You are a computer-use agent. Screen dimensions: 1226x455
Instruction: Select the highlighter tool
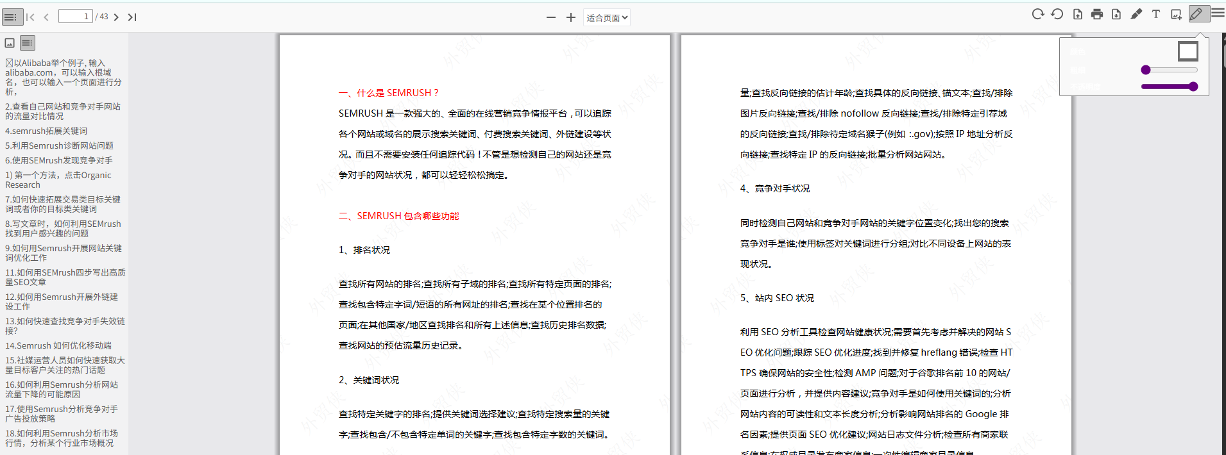pos(1136,14)
